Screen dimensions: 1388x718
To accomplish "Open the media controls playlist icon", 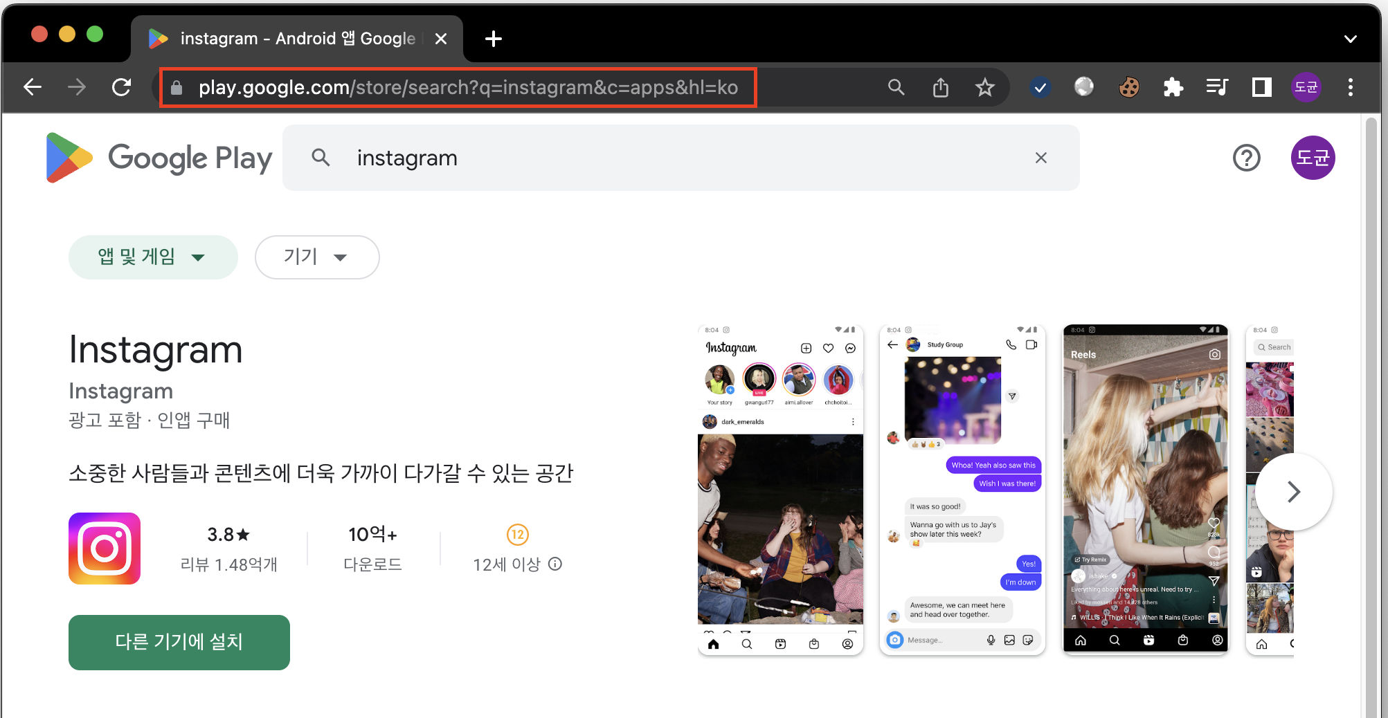I will click(x=1217, y=87).
